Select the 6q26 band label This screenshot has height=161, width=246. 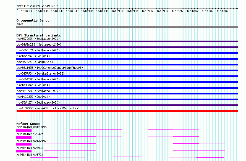point(20,24)
